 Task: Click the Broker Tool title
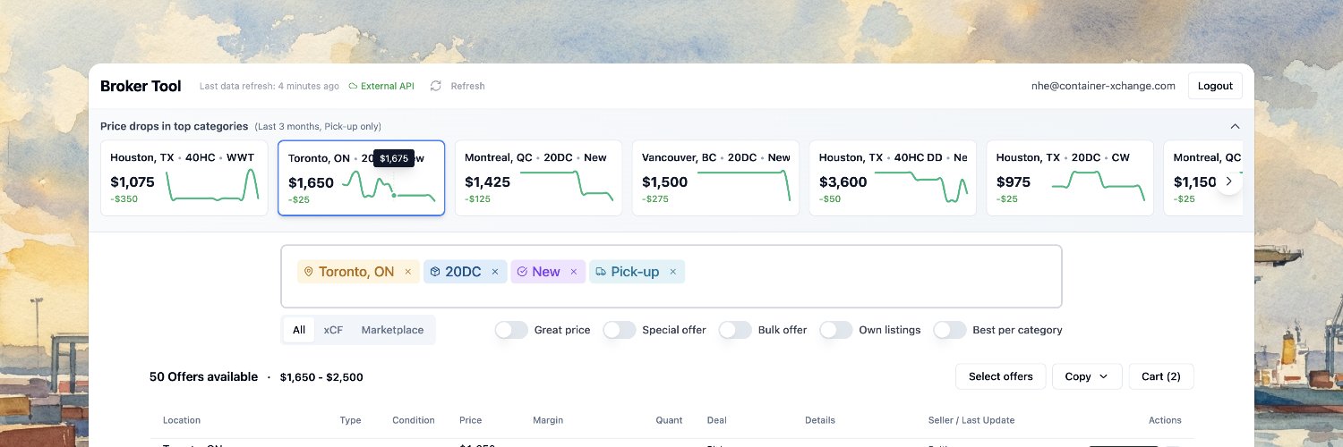point(141,86)
